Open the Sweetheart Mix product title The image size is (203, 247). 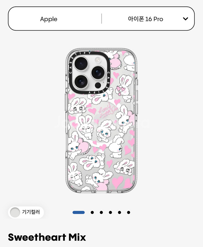click(x=47, y=237)
